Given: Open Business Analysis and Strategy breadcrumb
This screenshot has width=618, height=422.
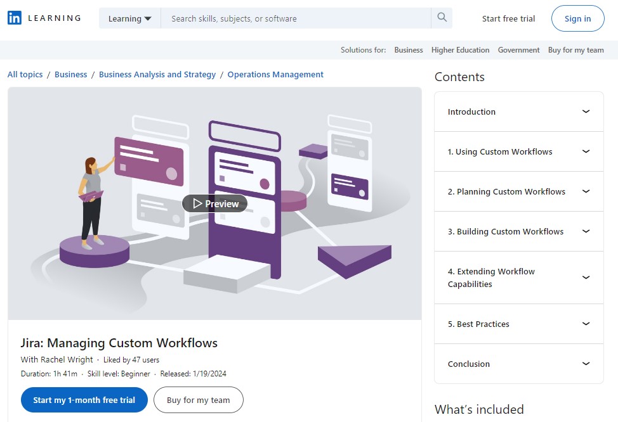Looking at the screenshot, I should point(157,74).
